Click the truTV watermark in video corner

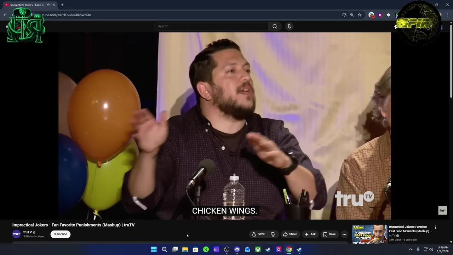tap(442, 210)
